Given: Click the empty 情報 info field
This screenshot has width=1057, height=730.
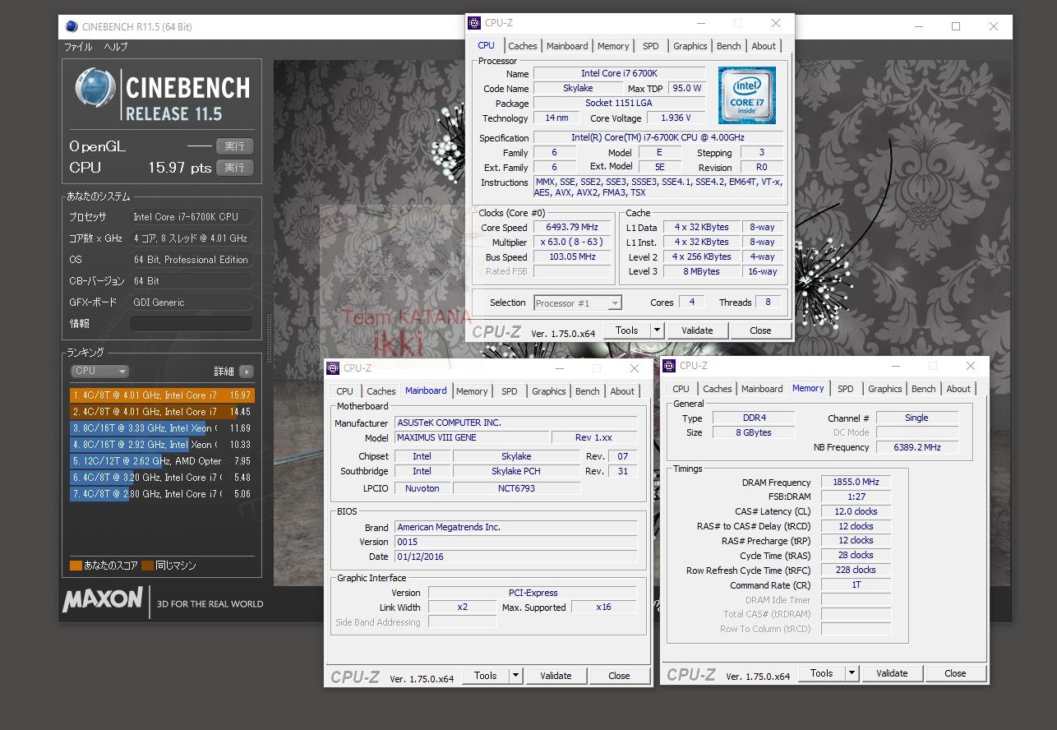Looking at the screenshot, I should click(191, 323).
